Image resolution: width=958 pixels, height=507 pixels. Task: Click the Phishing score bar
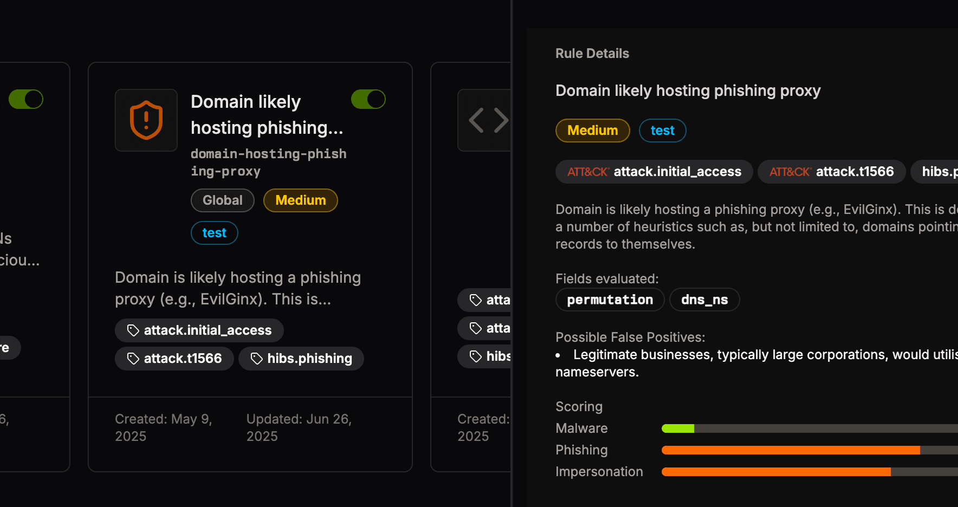pos(807,450)
